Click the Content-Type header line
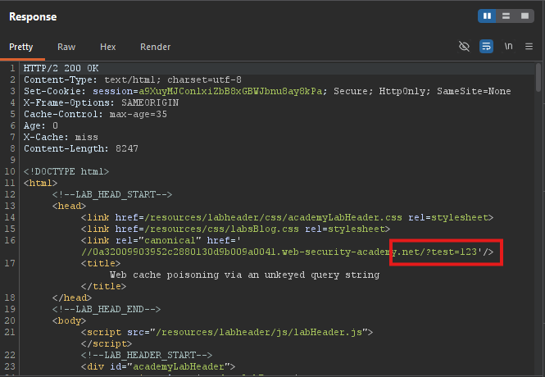Viewport: 545px width, 377px height. tap(133, 80)
